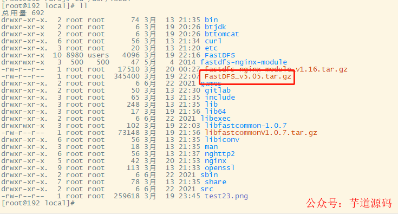This screenshot has width=398, height=214.
Task: Select the gitlab directory entry
Action: (218, 90)
